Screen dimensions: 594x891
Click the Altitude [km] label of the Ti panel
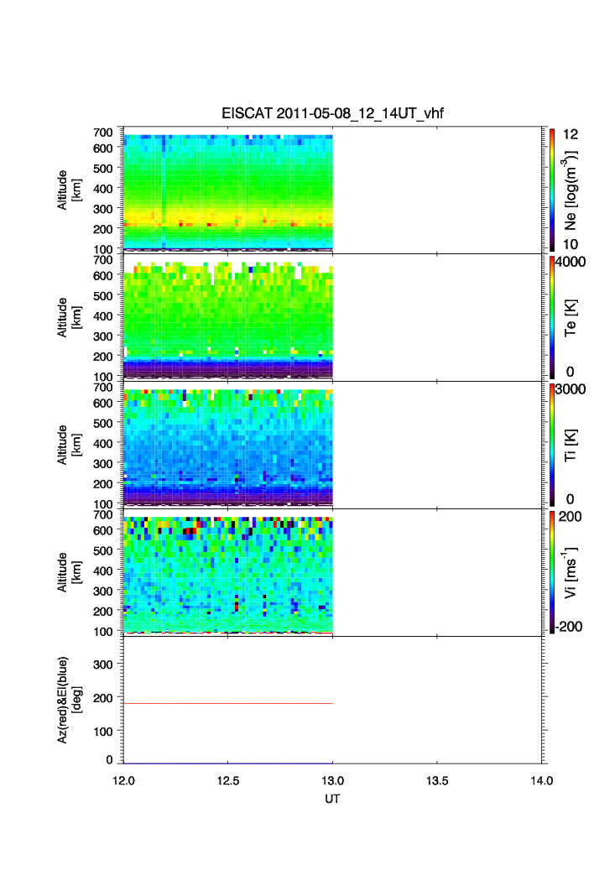click(x=69, y=445)
